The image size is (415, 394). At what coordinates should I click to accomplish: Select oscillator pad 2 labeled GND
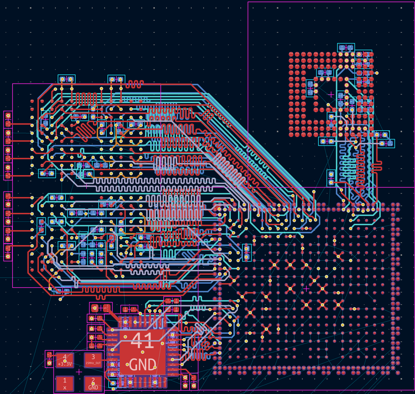click(93, 383)
